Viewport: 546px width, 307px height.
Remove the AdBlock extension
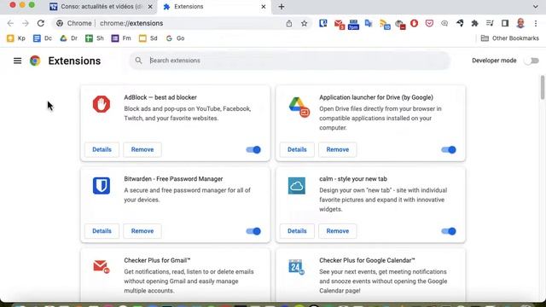point(142,150)
